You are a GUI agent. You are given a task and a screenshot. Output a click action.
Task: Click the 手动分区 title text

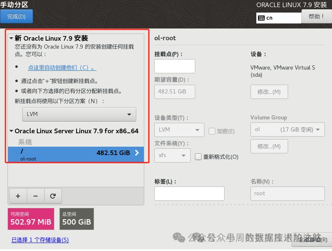(x=14, y=5)
